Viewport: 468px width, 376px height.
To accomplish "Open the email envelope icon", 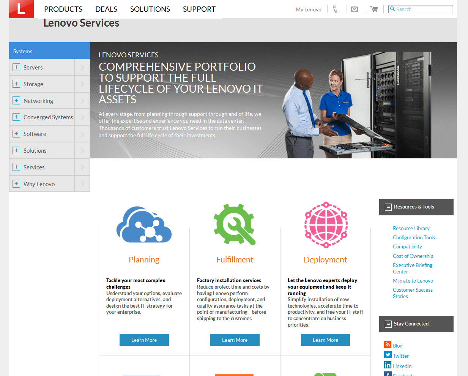I will pyautogui.click(x=355, y=9).
